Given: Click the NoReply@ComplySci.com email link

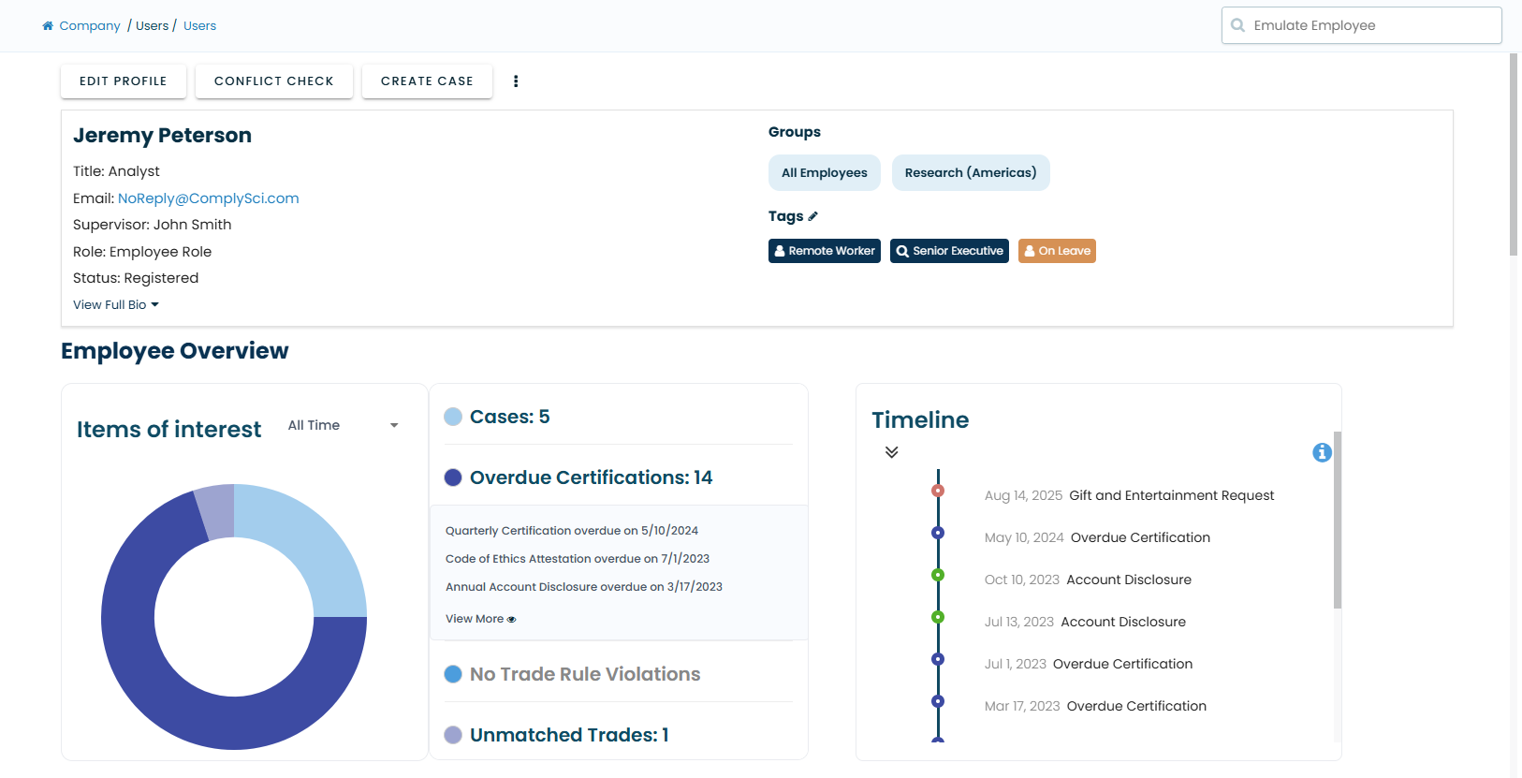Looking at the screenshot, I should (x=208, y=198).
